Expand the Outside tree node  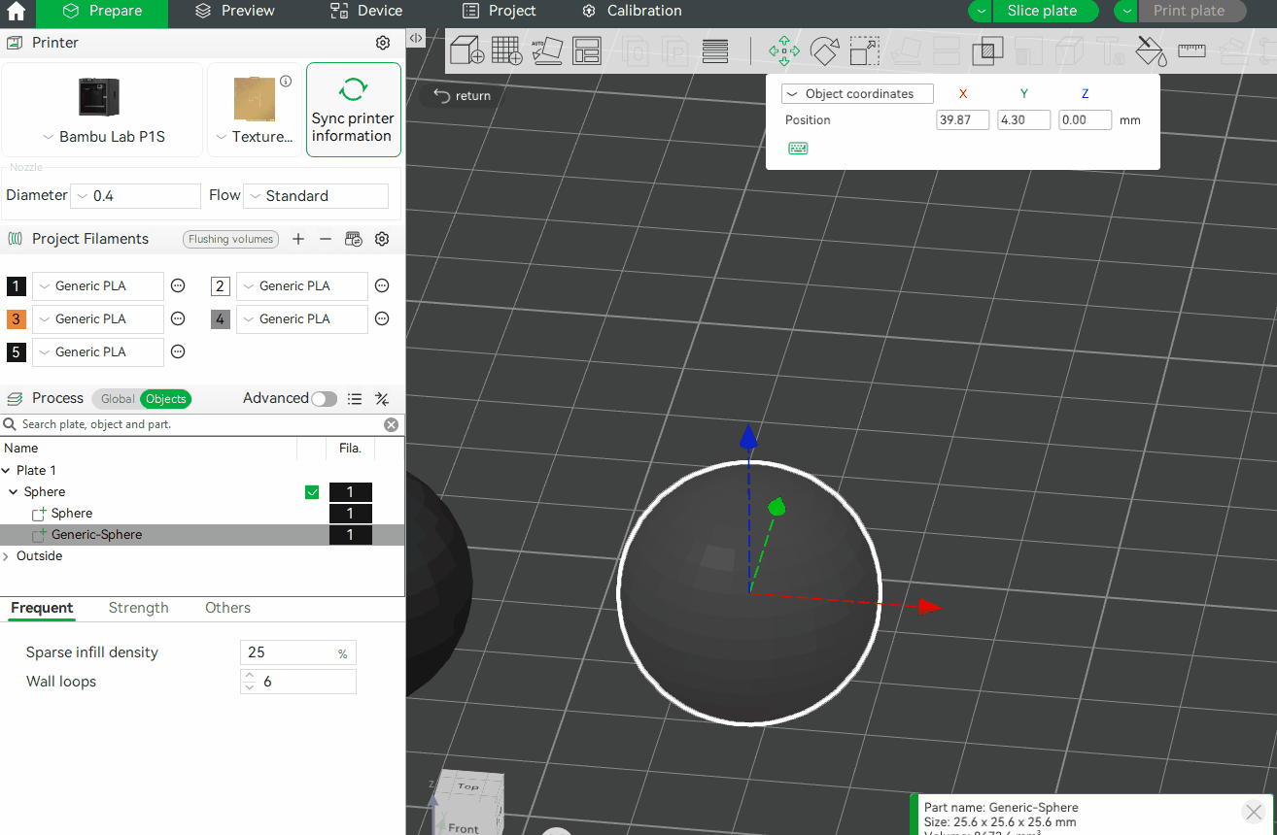[x=7, y=556]
